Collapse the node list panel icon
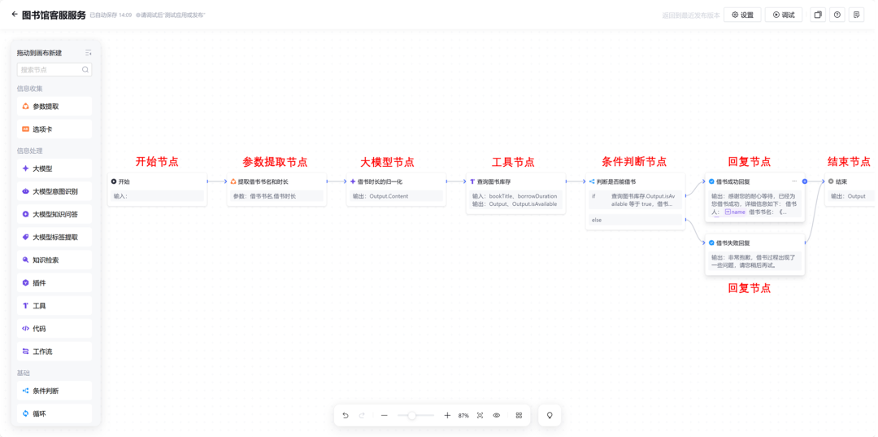This screenshot has height=437, width=878. 88,53
